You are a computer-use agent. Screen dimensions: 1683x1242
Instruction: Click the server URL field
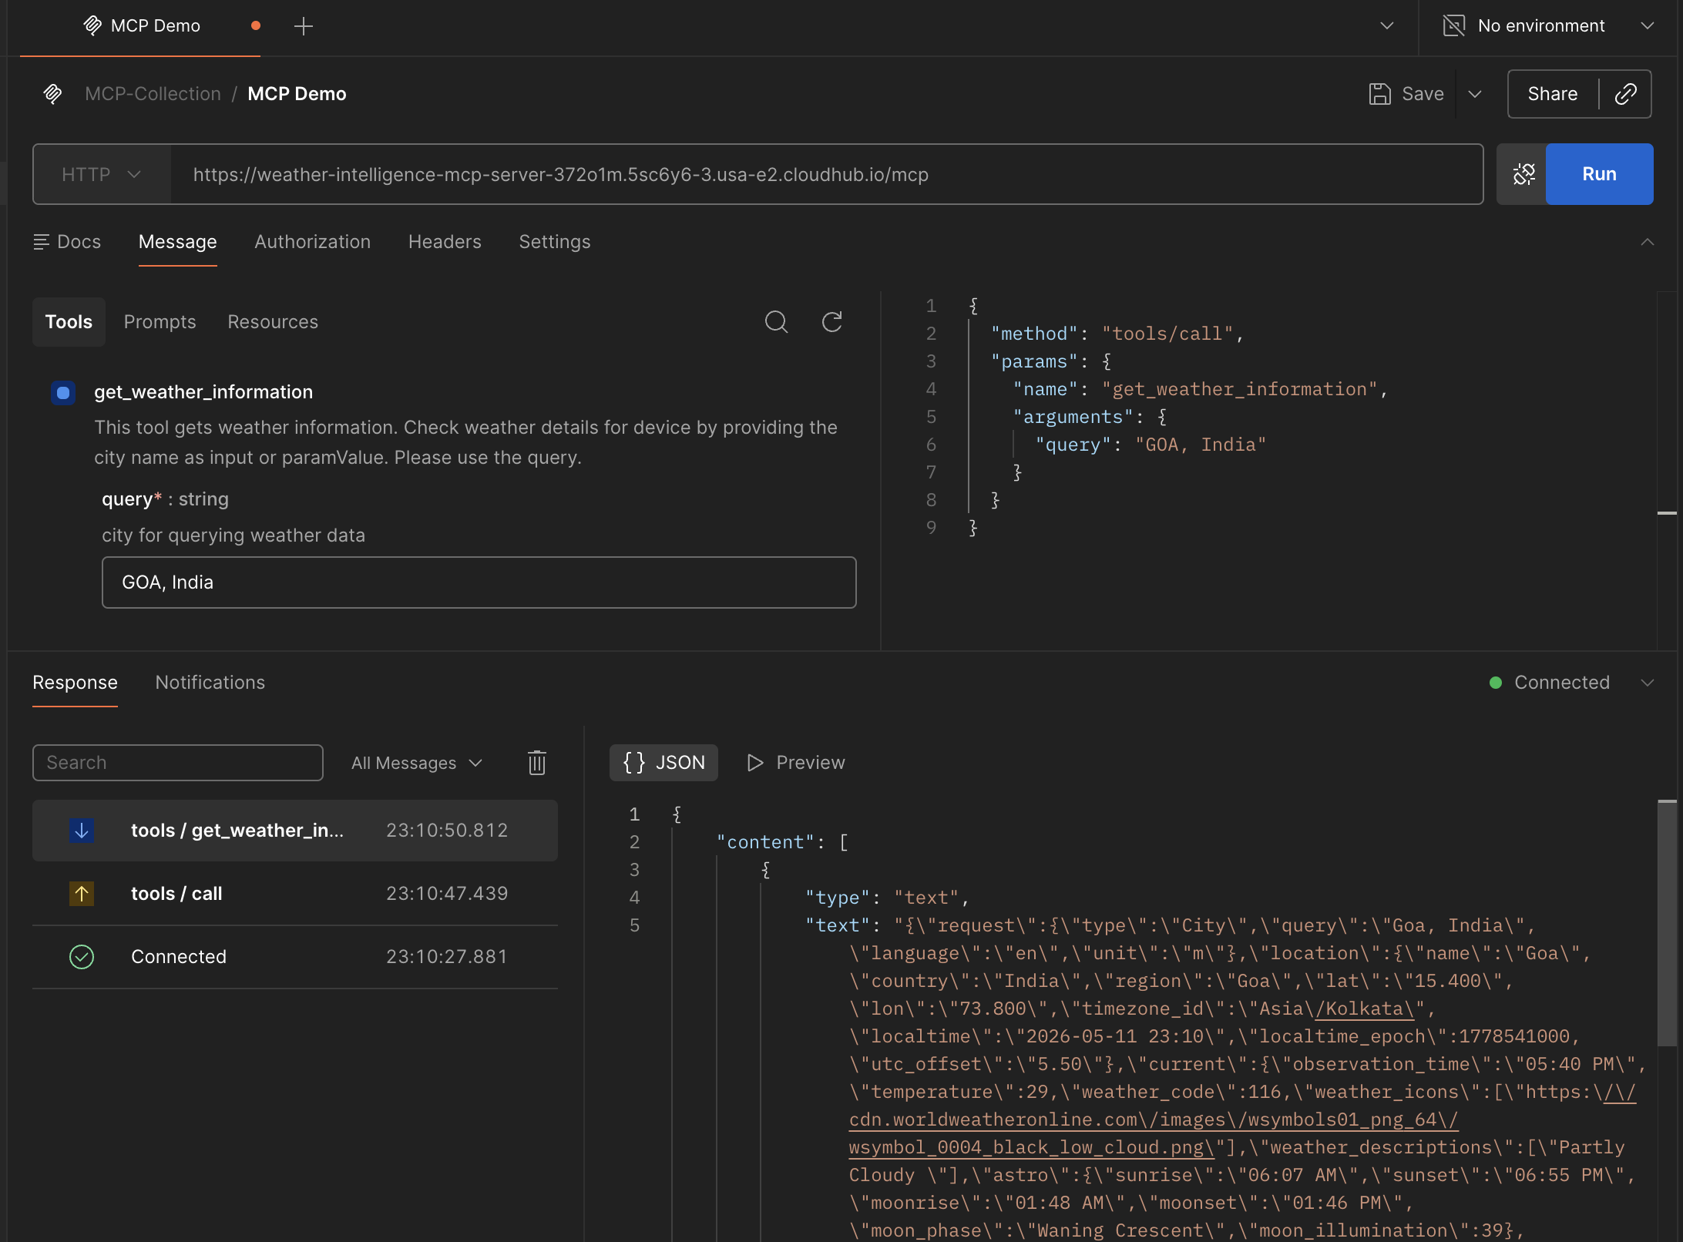pyautogui.click(x=826, y=174)
